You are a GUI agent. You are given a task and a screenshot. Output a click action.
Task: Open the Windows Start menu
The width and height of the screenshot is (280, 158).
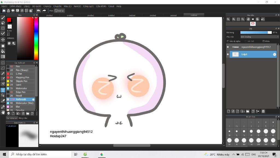[x=4, y=154]
